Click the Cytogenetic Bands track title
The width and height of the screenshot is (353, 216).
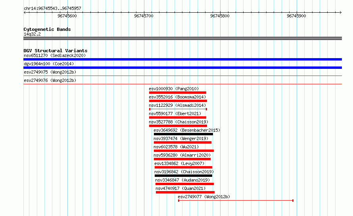tap(47, 29)
